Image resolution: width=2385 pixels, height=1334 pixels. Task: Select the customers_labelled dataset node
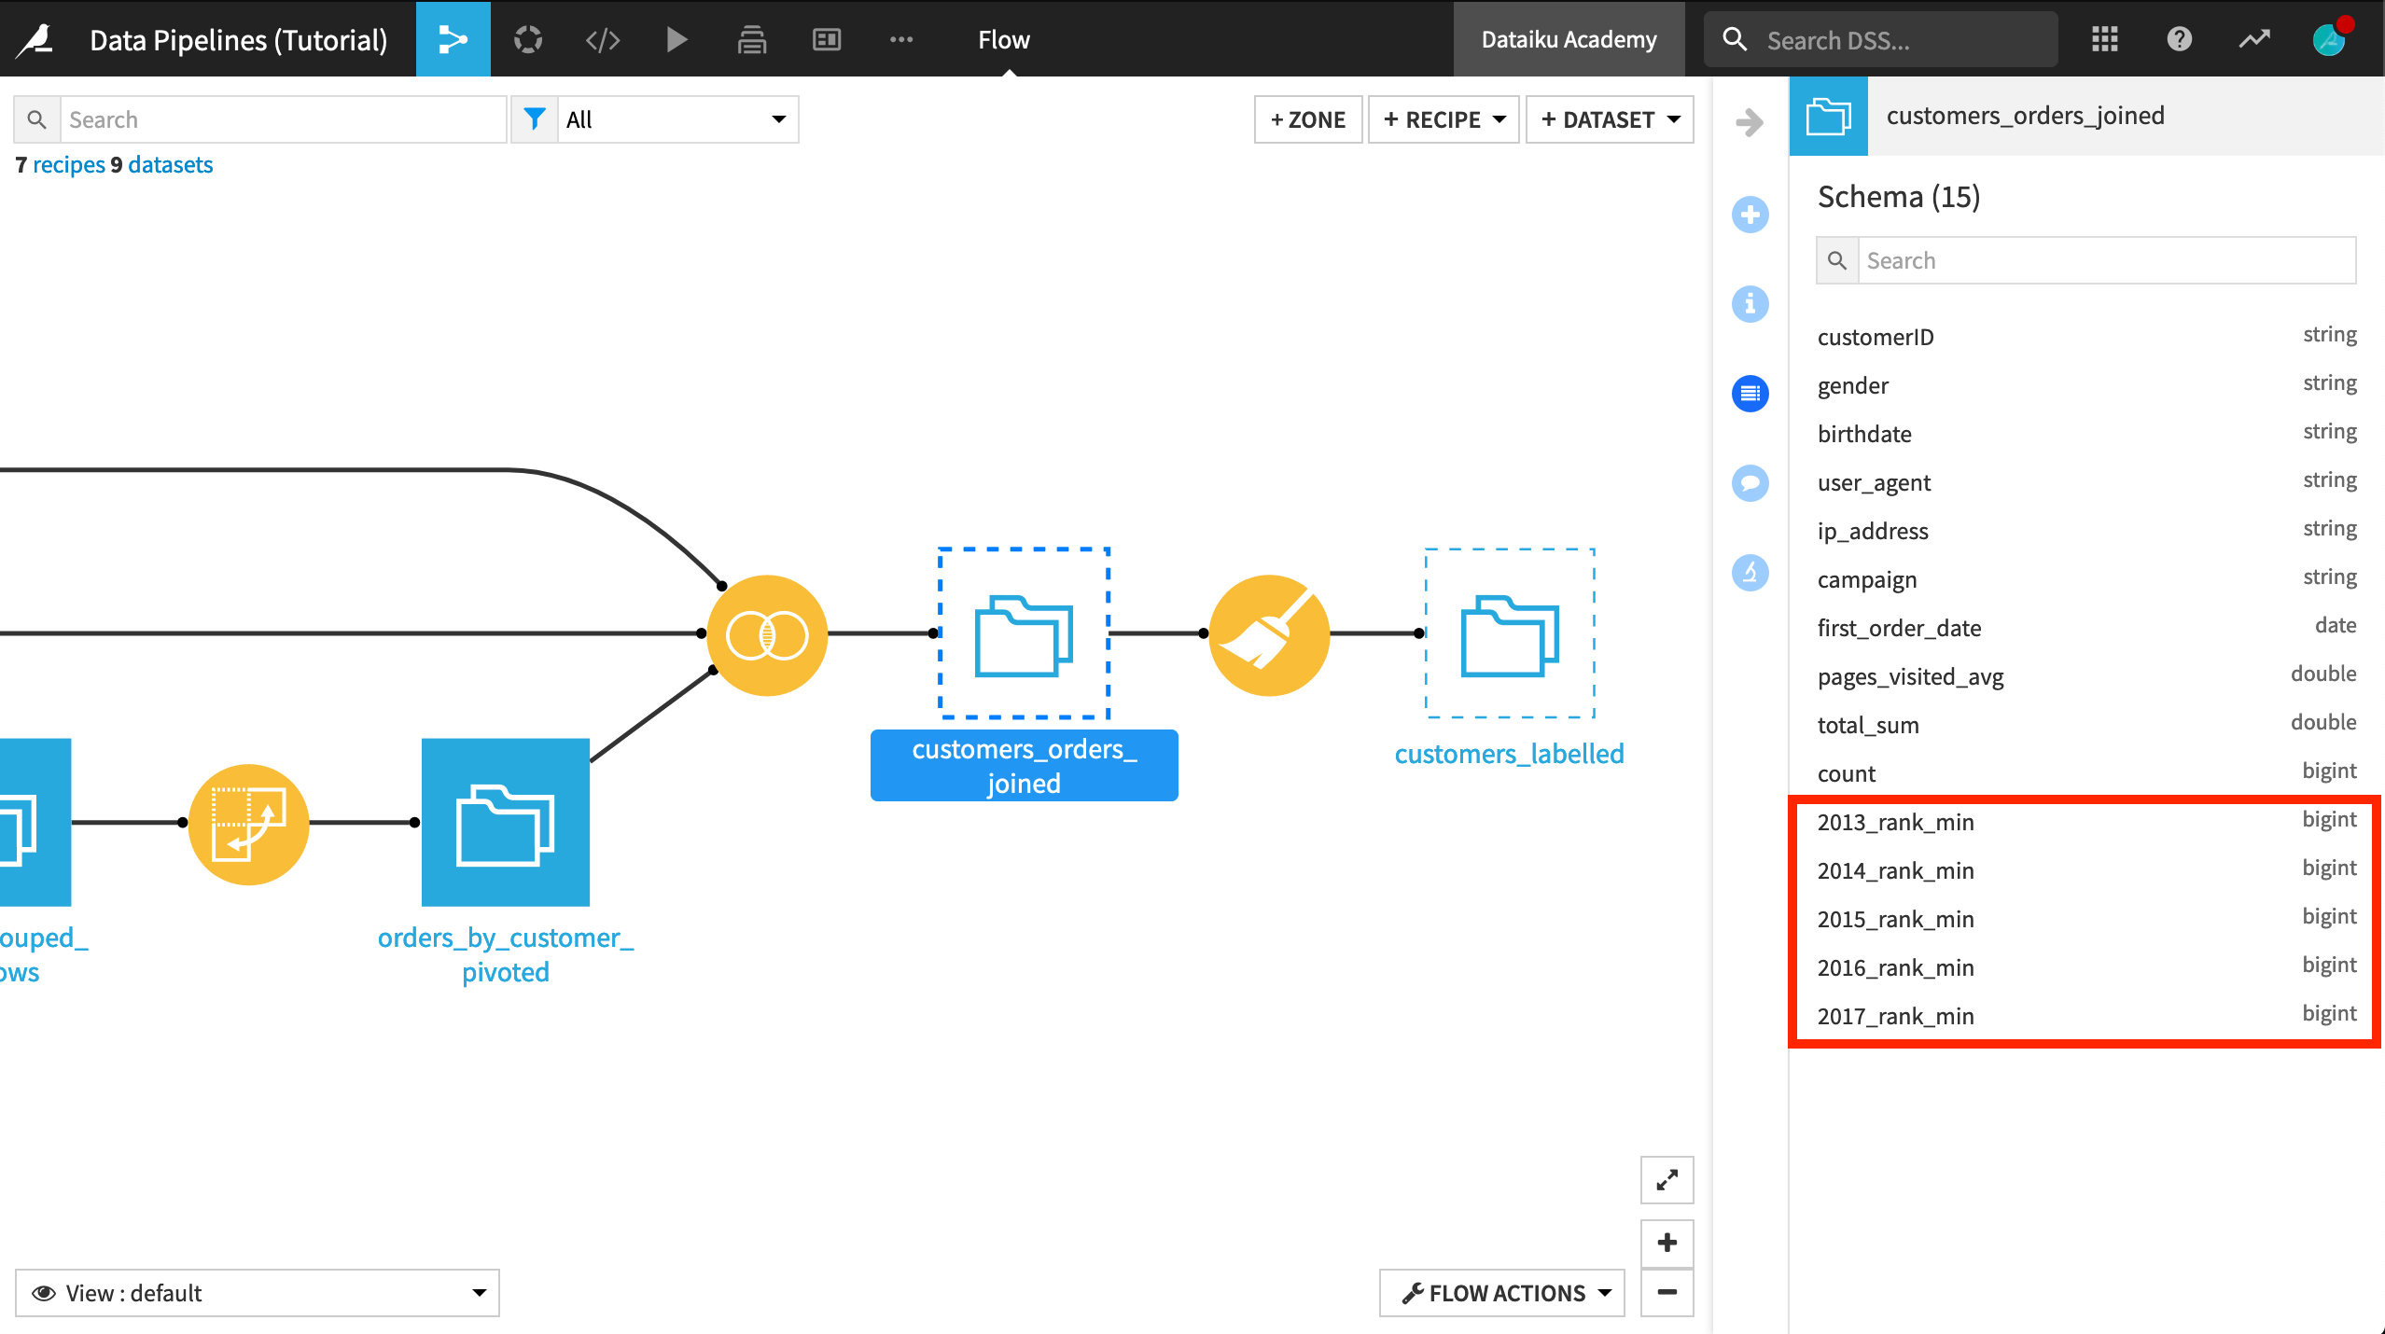1510,633
